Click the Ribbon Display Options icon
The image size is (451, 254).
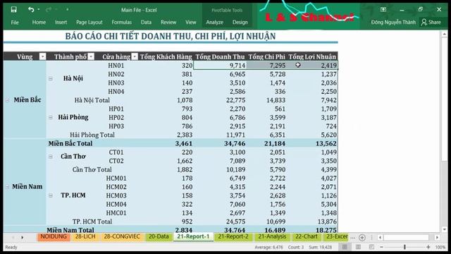[x=383, y=10]
